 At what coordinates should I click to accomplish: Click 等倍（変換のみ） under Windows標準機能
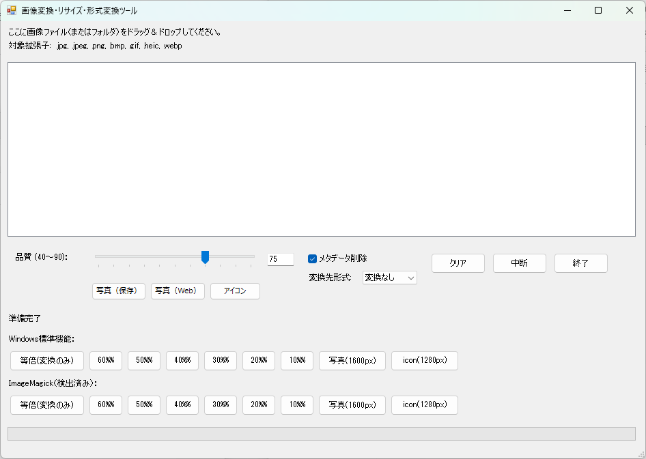tap(46, 360)
